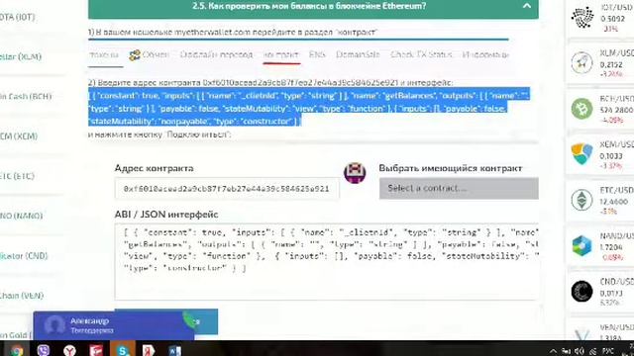The width and height of the screenshot is (634, 356).
Task: Click the РУС language indicator
Action: (608, 351)
